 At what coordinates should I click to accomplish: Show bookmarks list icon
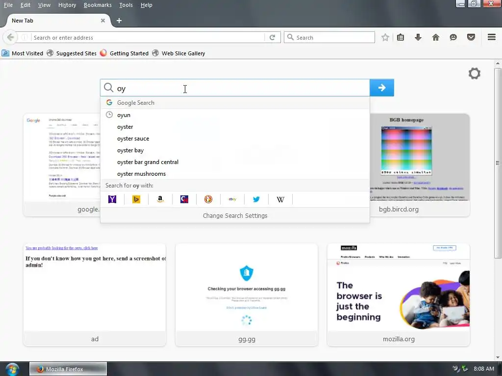tap(400, 37)
